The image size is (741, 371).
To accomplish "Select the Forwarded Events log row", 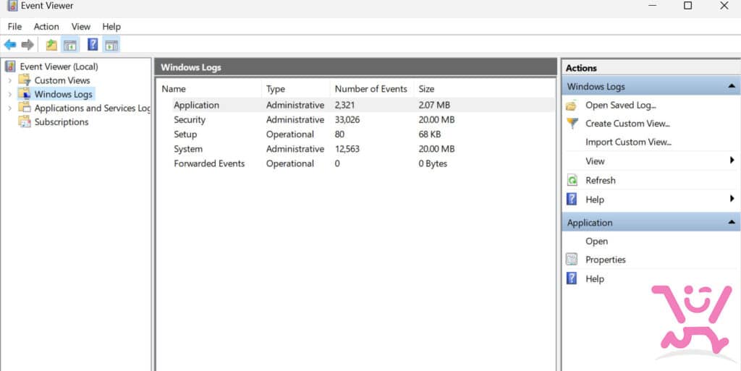I will coord(357,163).
